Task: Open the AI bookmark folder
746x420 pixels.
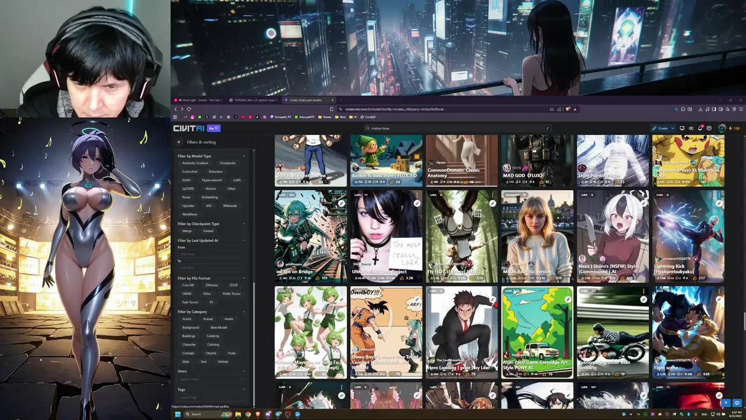Action: [353, 117]
